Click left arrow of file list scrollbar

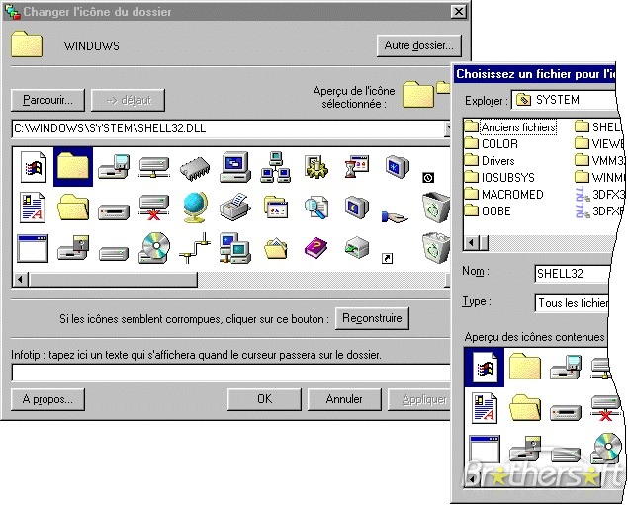click(x=471, y=242)
